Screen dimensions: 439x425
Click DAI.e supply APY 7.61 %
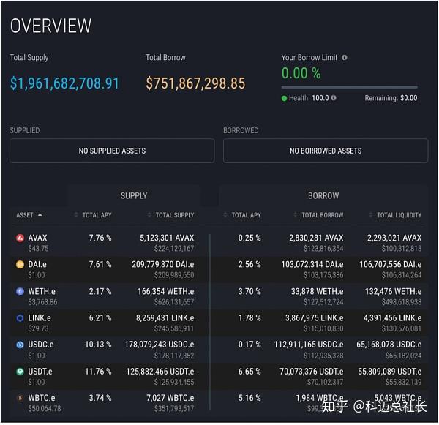tap(100, 265)
